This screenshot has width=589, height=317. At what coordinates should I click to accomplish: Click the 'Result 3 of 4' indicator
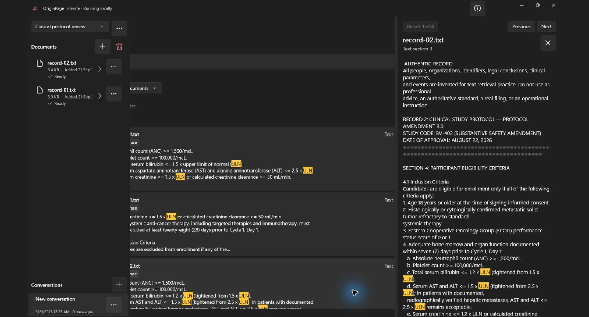(x=420, y=26)
